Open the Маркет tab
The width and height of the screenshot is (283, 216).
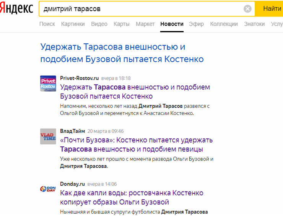145,24
